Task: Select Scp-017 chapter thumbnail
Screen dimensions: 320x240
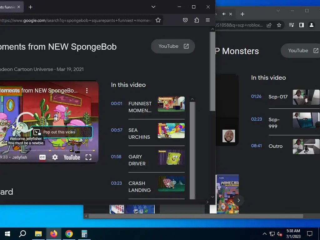Action: click(306, 97)
